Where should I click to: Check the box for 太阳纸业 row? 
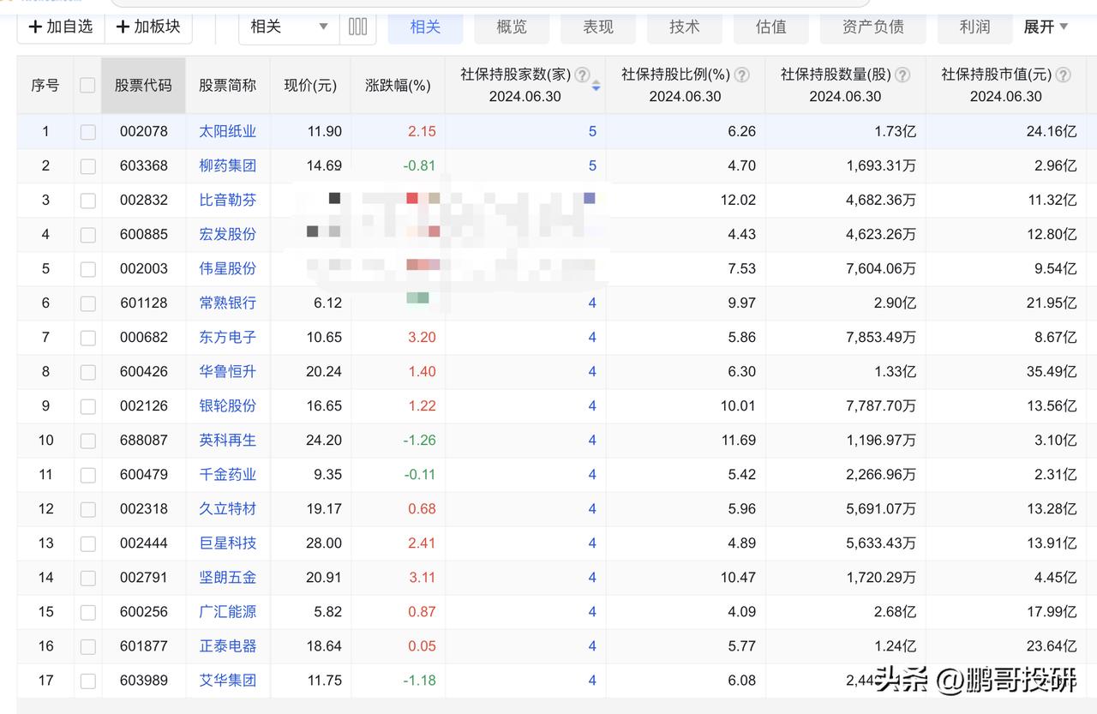[x=87, y=132]
